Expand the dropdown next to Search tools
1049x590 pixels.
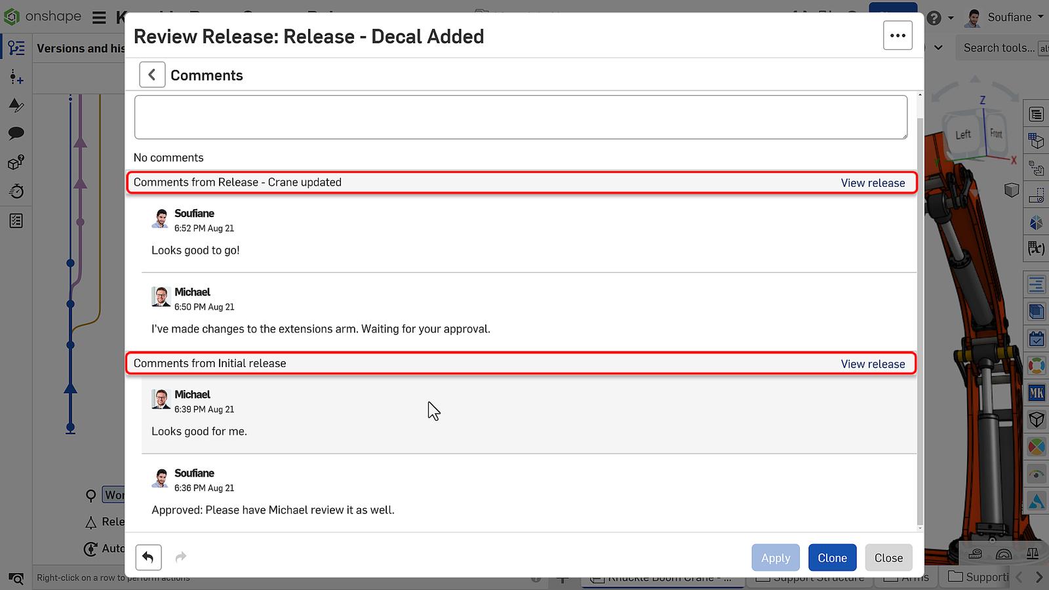(x=939, y=48)
